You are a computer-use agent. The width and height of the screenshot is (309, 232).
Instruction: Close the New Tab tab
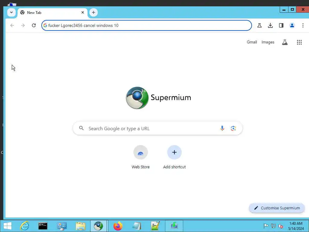coord(83,12)
